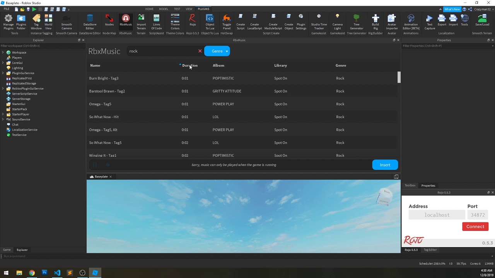This screenshot has width=495, height=278.
Task: Open the Animation Editor beta
Action: 411,22
